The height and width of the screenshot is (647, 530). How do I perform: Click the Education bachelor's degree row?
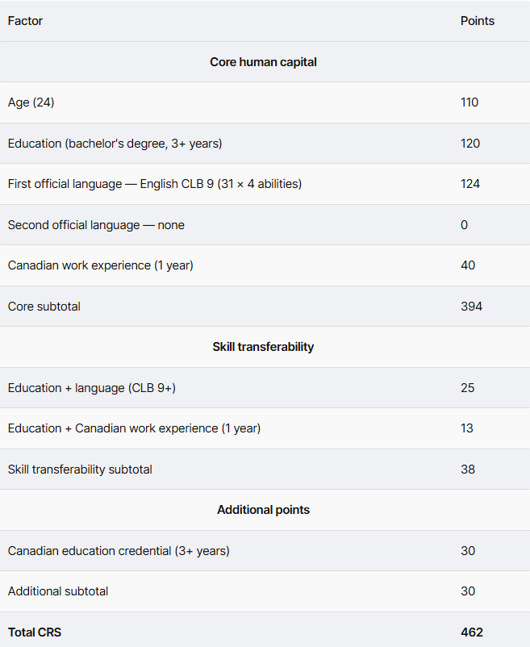pyautogui.click(x=115, y=144)
